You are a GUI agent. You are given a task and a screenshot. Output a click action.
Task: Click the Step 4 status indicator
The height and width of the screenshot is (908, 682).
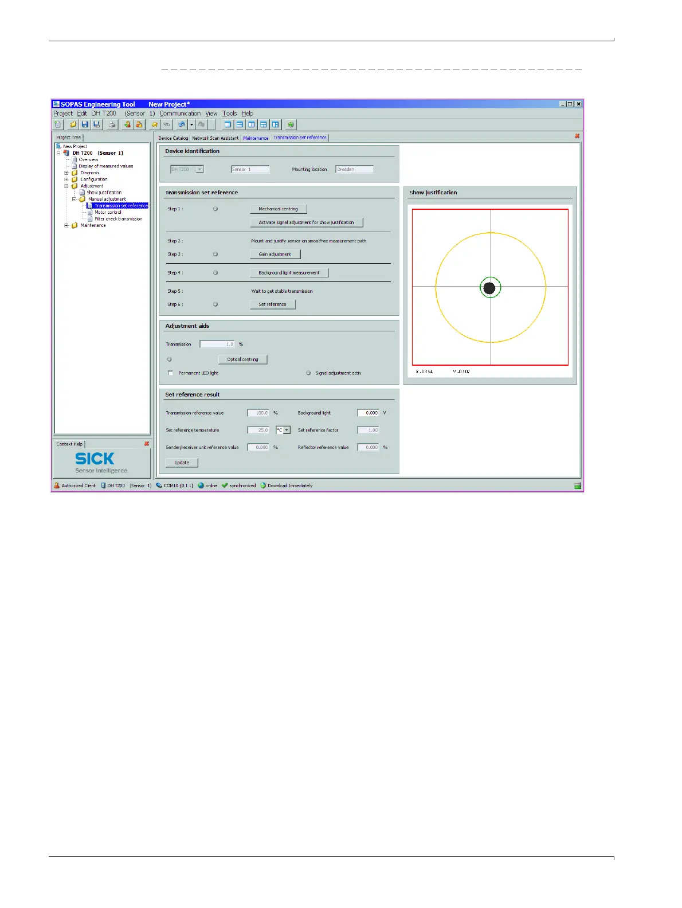tap(215, 273)
